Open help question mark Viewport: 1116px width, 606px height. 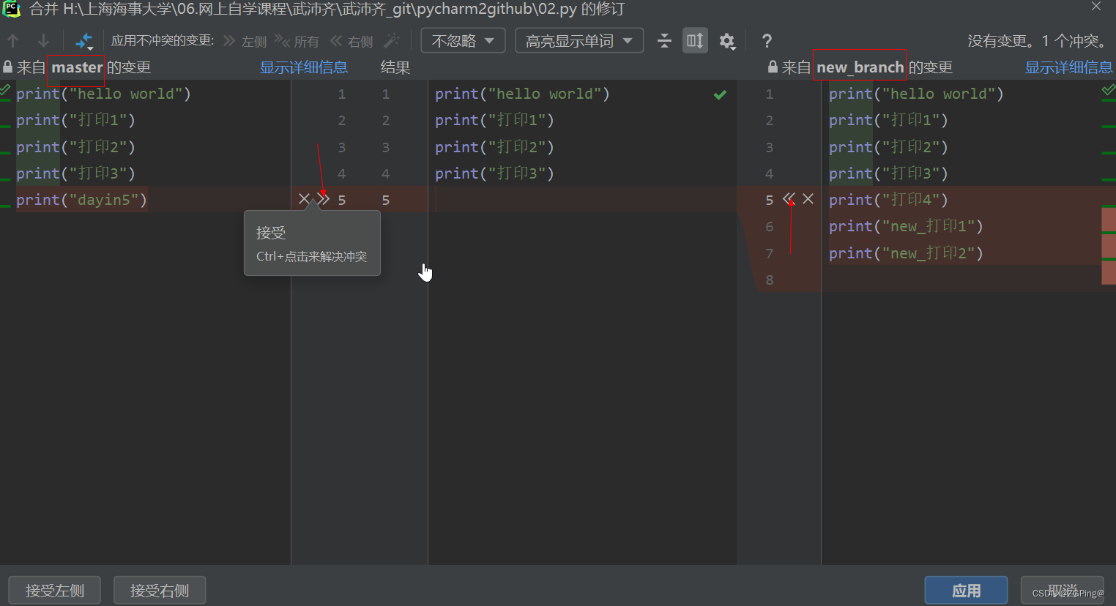[767, 41]
